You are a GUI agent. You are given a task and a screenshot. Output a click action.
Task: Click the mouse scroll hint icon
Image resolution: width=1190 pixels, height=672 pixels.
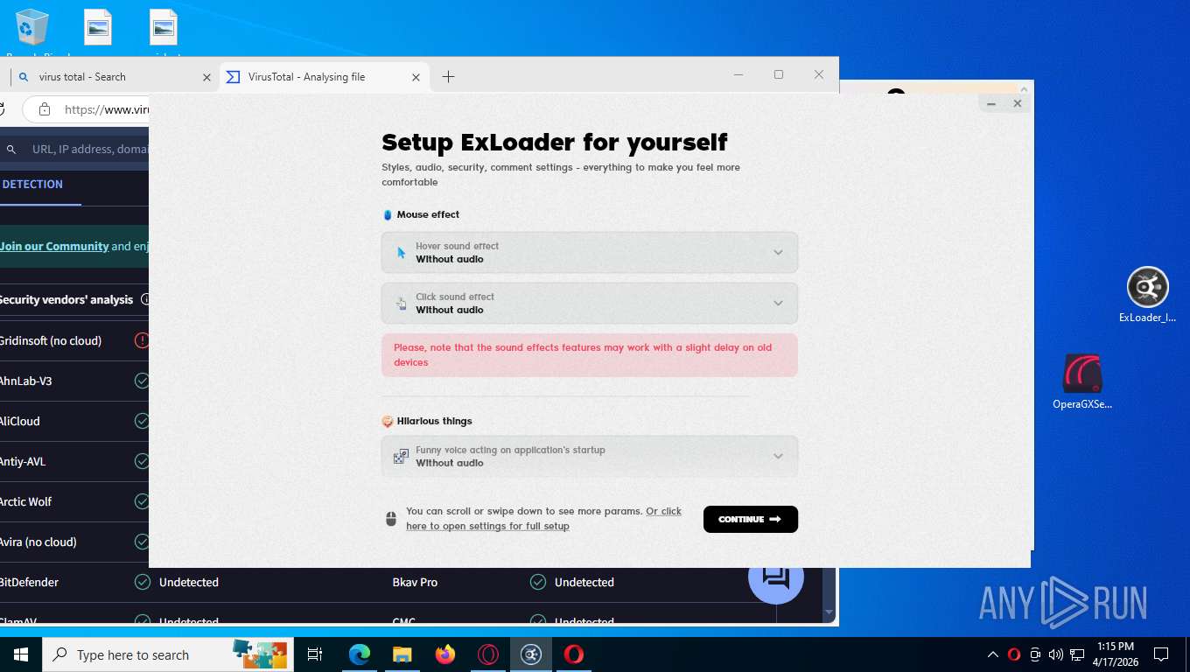(391, 519)
